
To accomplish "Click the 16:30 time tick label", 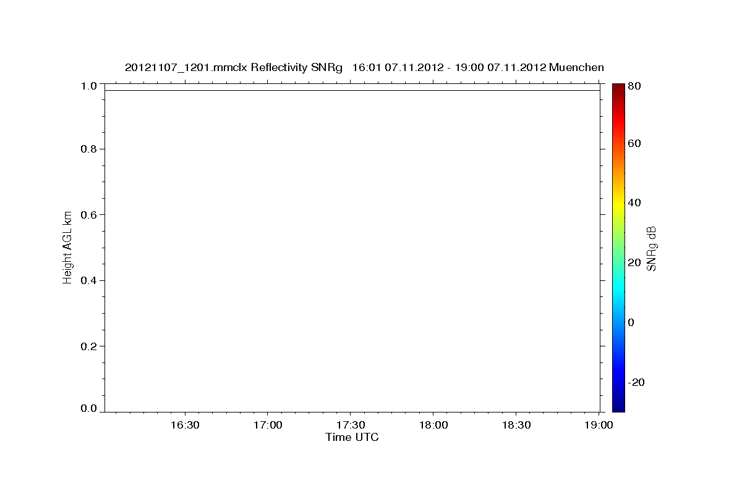I will coord(185,425).
